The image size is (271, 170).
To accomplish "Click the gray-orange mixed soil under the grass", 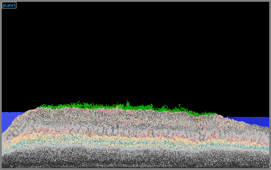I will click(x=121, y=117).
